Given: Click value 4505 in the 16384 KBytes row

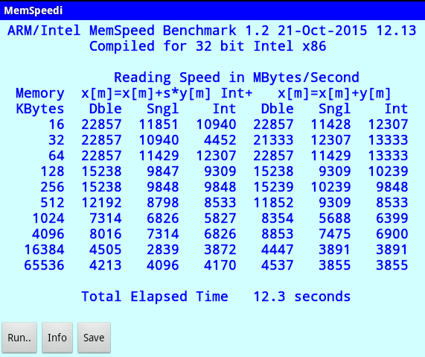Looking at the screenshot, I should tap(106, 250).
